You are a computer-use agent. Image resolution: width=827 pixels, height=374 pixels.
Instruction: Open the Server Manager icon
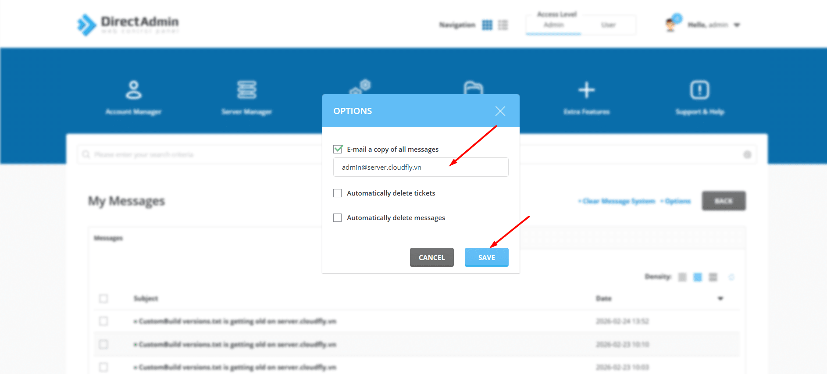tap(246, 90)
